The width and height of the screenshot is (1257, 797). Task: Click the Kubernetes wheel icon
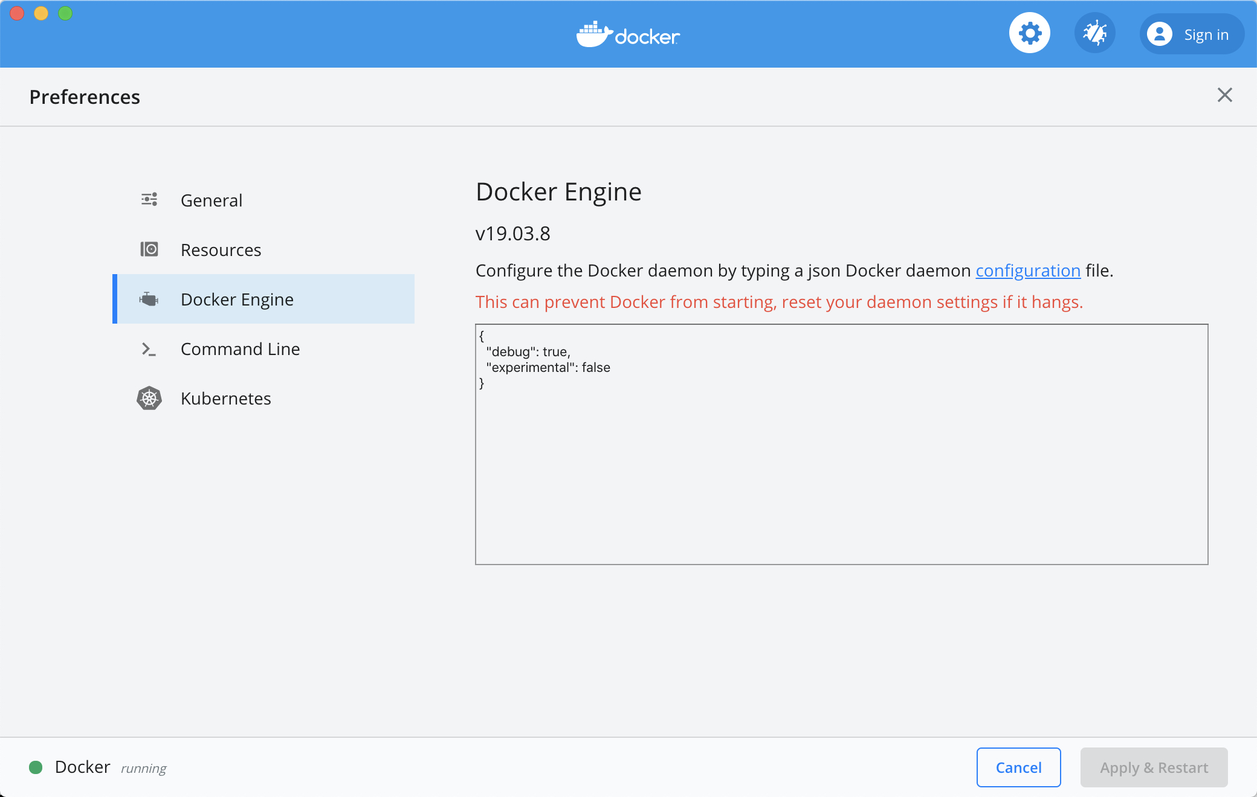[149, 398]
